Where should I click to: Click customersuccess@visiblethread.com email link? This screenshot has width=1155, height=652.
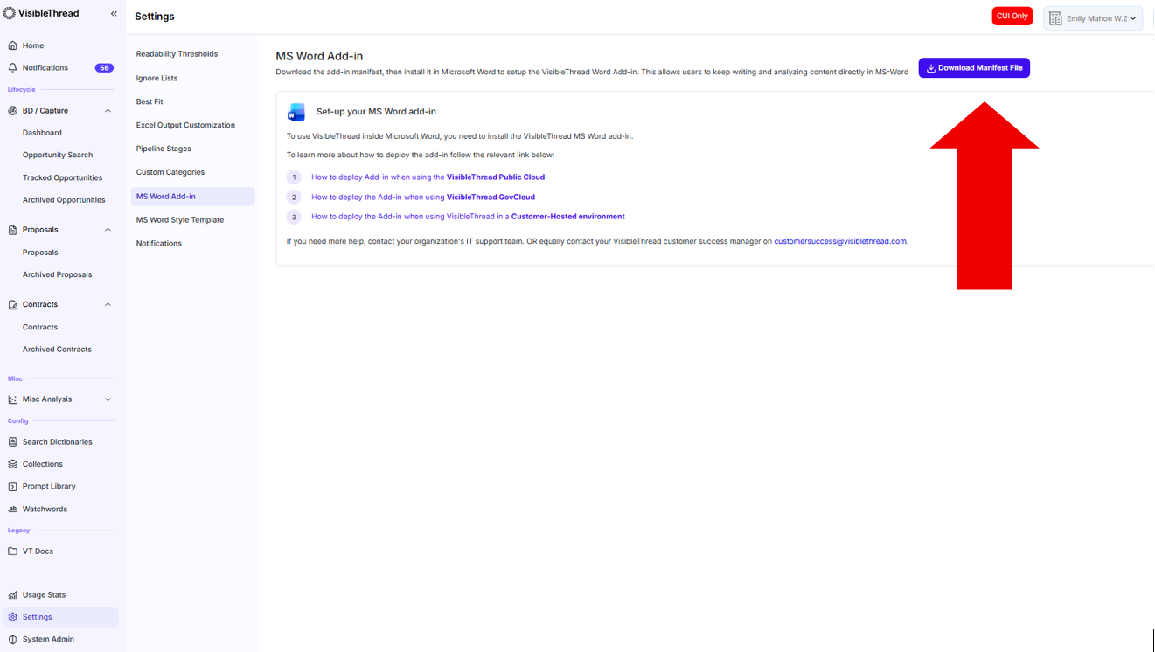pyautogui.click(x=840, y=241)
